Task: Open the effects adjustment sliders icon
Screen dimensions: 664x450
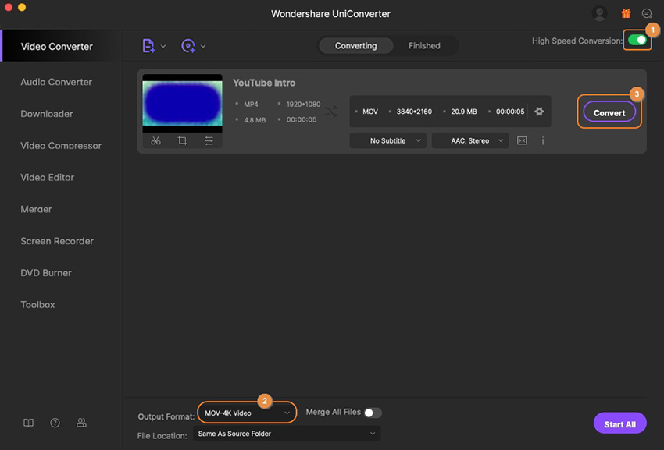Action: tap(209, 141)
